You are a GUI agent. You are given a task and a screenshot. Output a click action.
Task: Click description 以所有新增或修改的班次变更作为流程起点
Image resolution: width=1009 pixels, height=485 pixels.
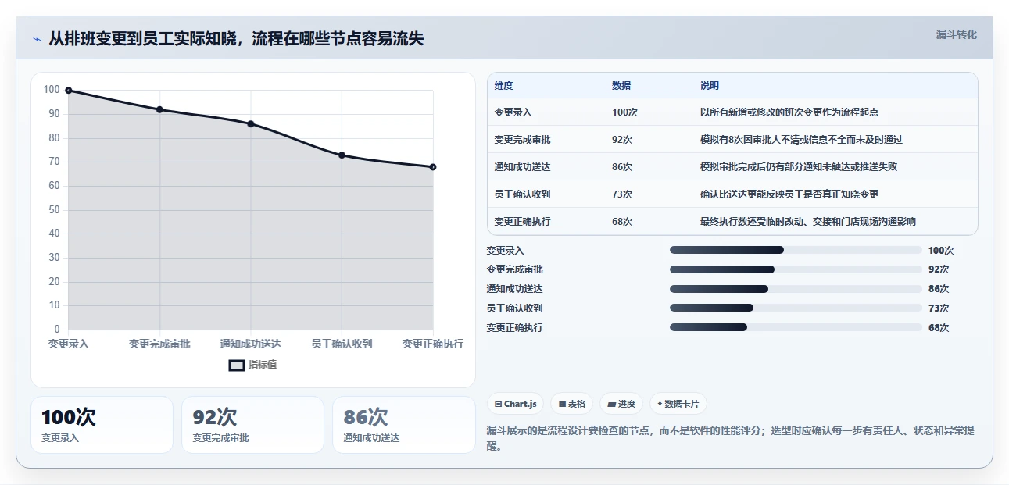[x=789, y=112]
